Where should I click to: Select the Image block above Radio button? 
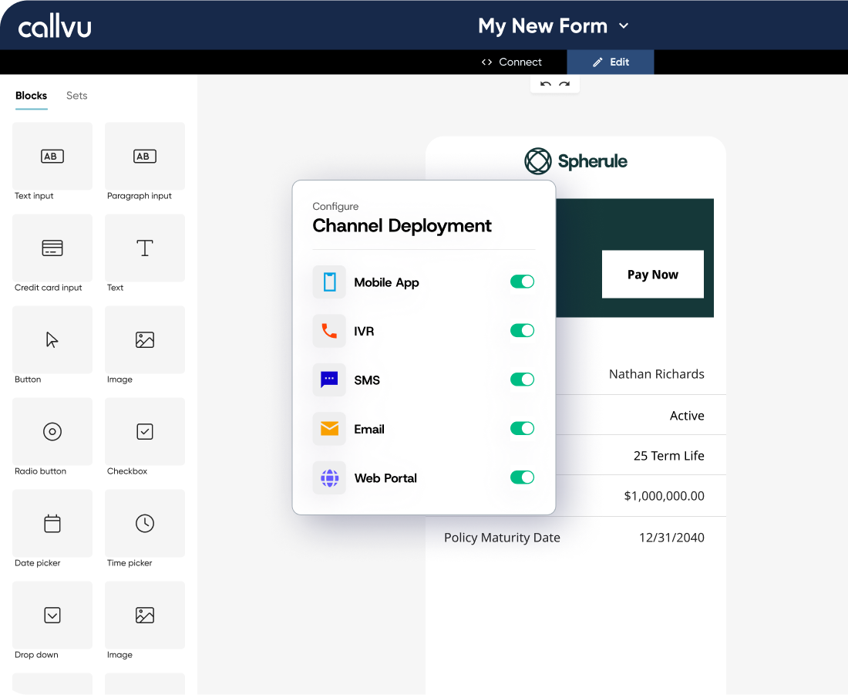click(144, 340)
